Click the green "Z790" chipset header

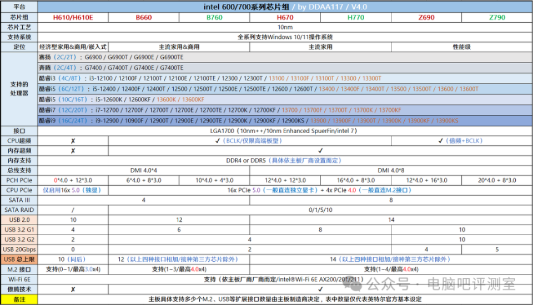point(497,17)
